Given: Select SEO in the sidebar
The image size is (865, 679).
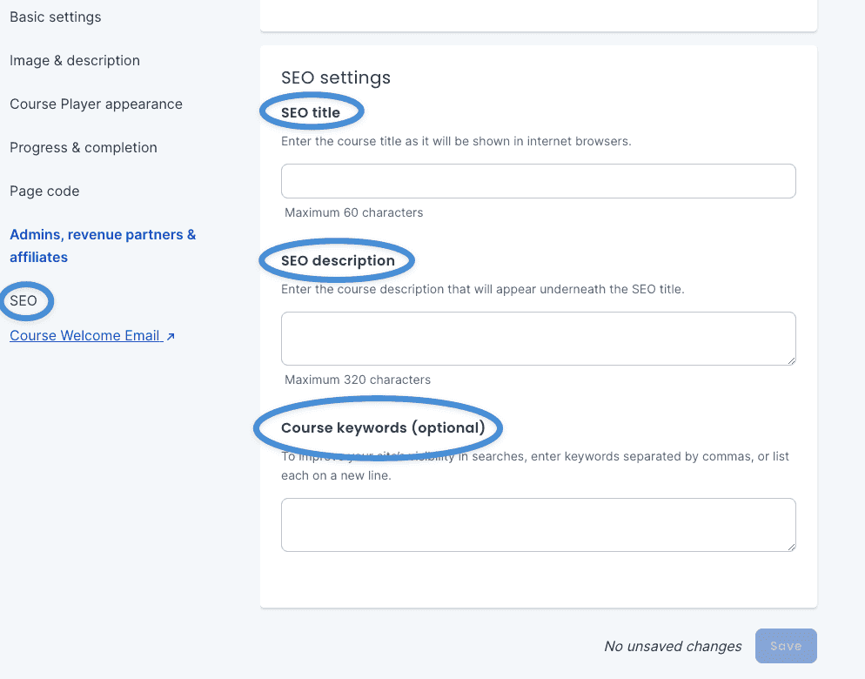Looking at the screenshot, I should click(x=23, y=300).
